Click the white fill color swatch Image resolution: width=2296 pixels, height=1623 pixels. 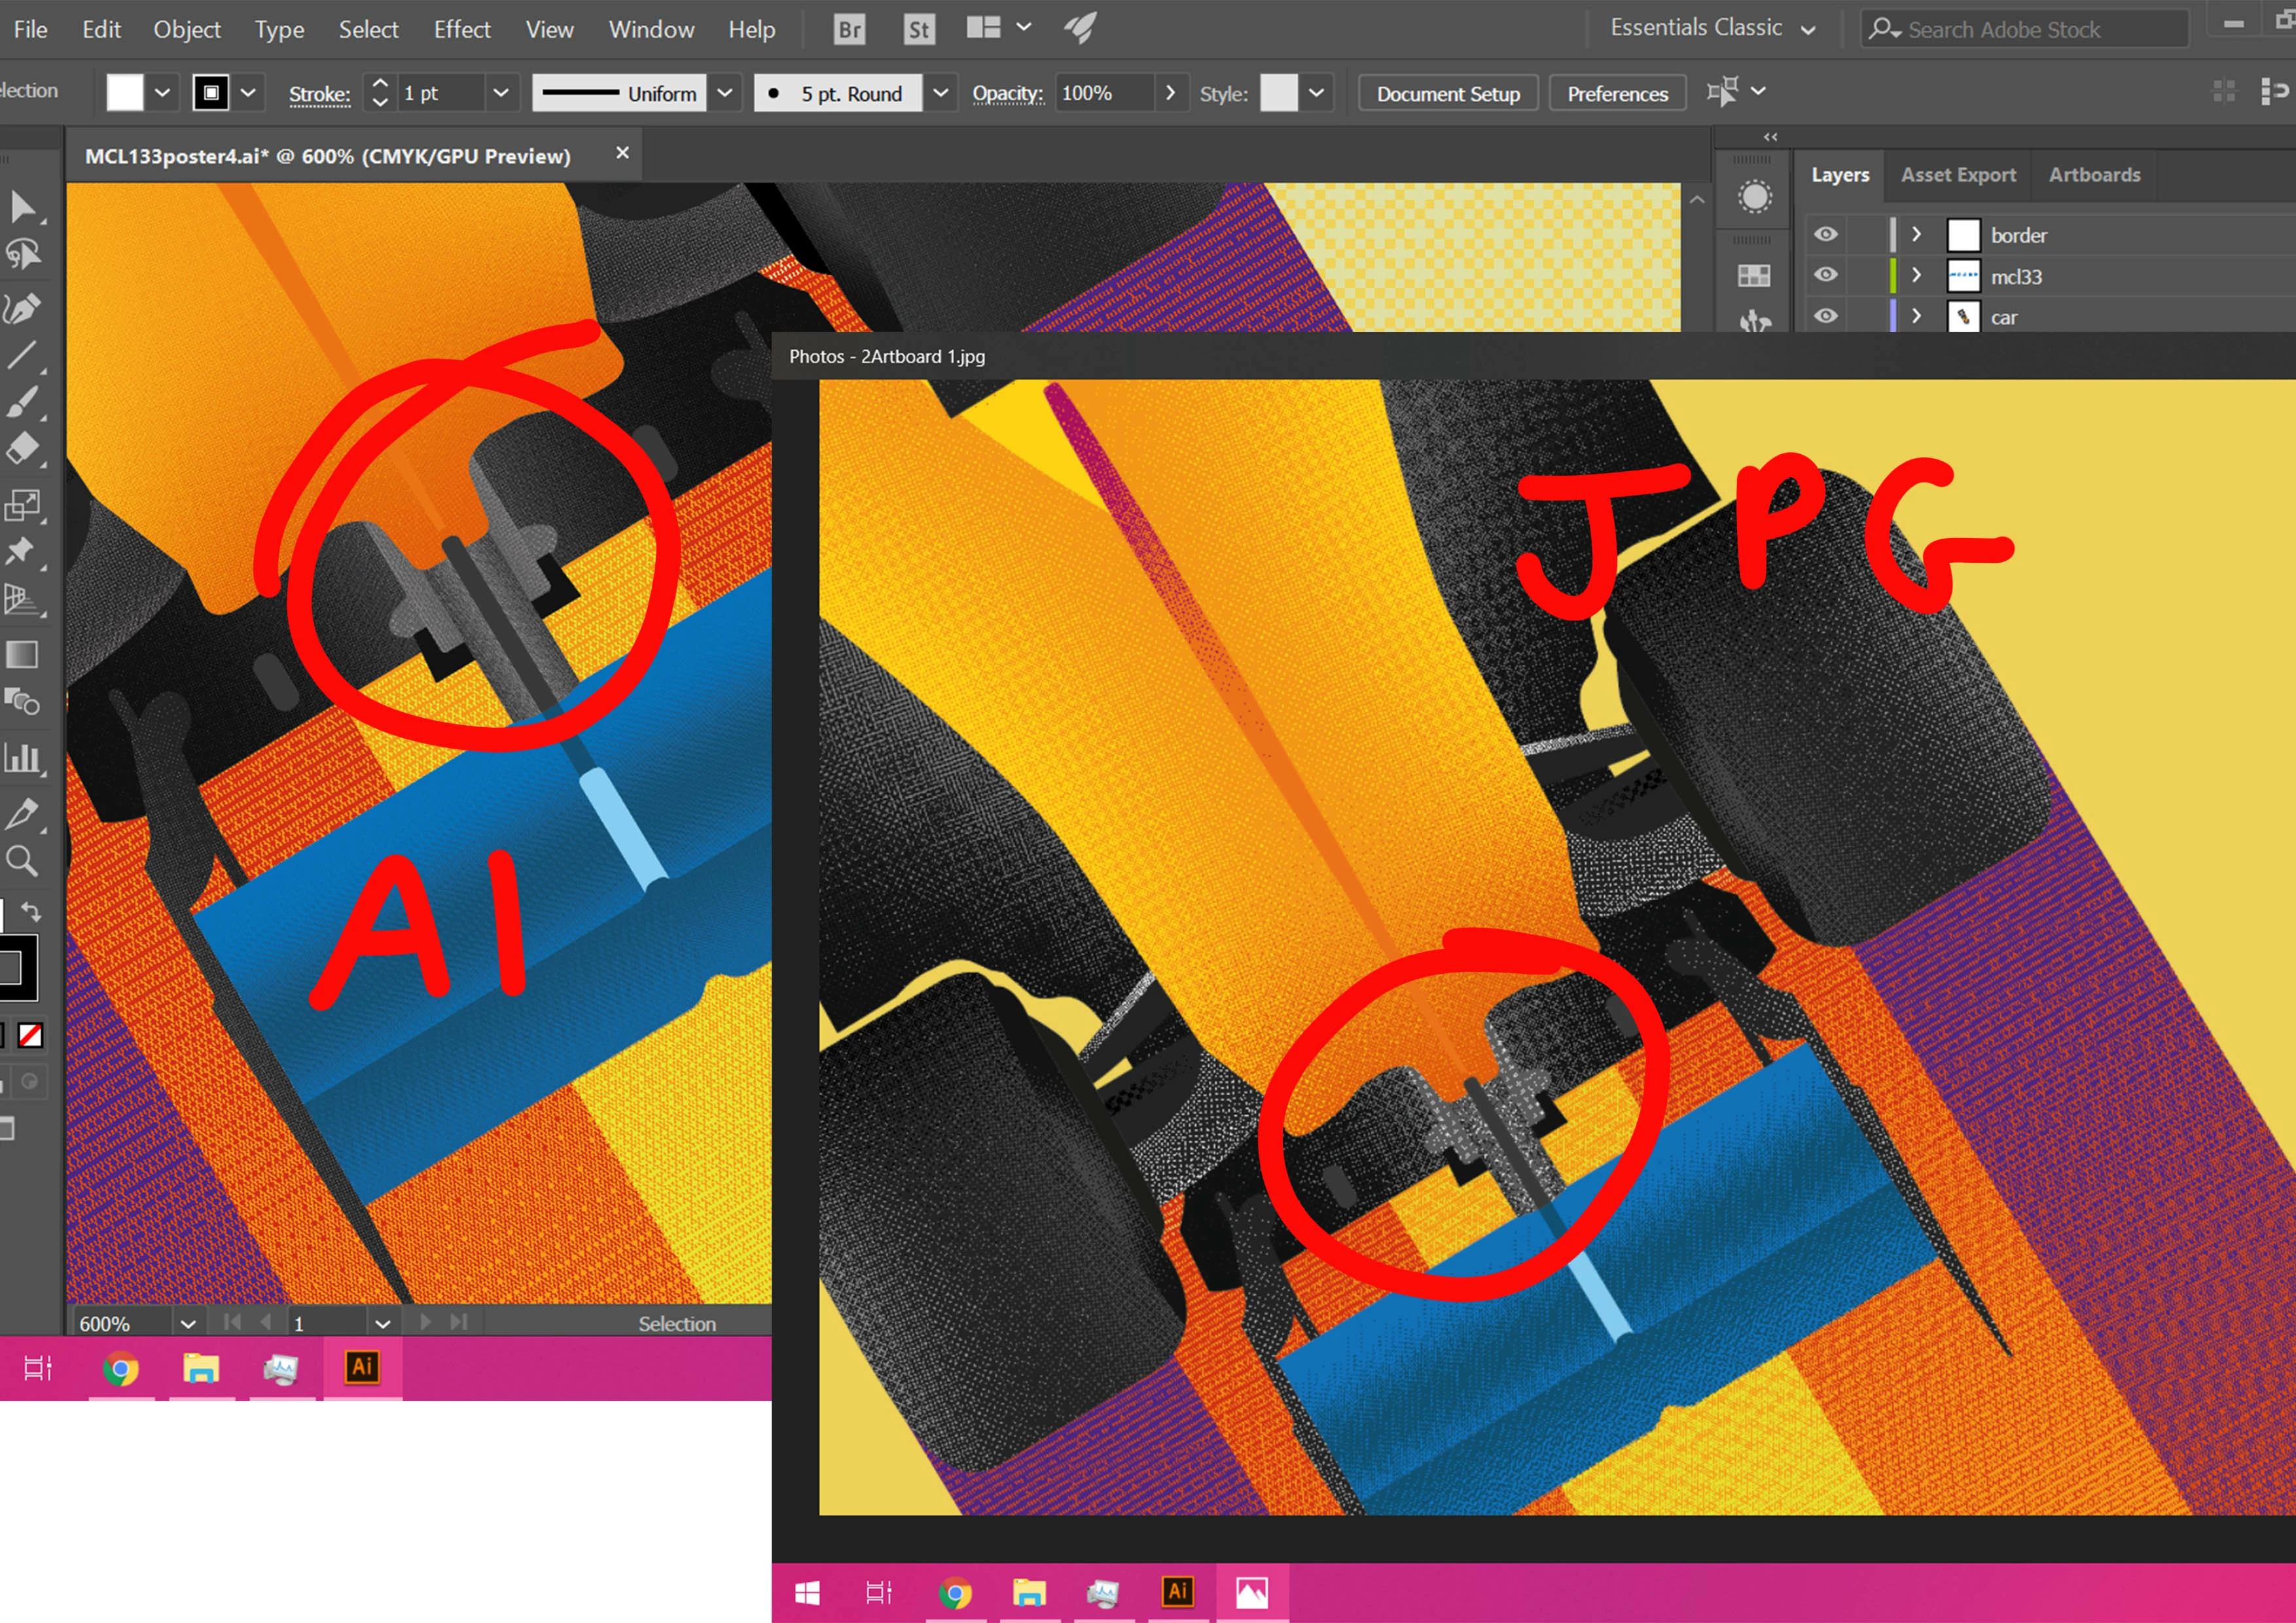coord(125,93)
